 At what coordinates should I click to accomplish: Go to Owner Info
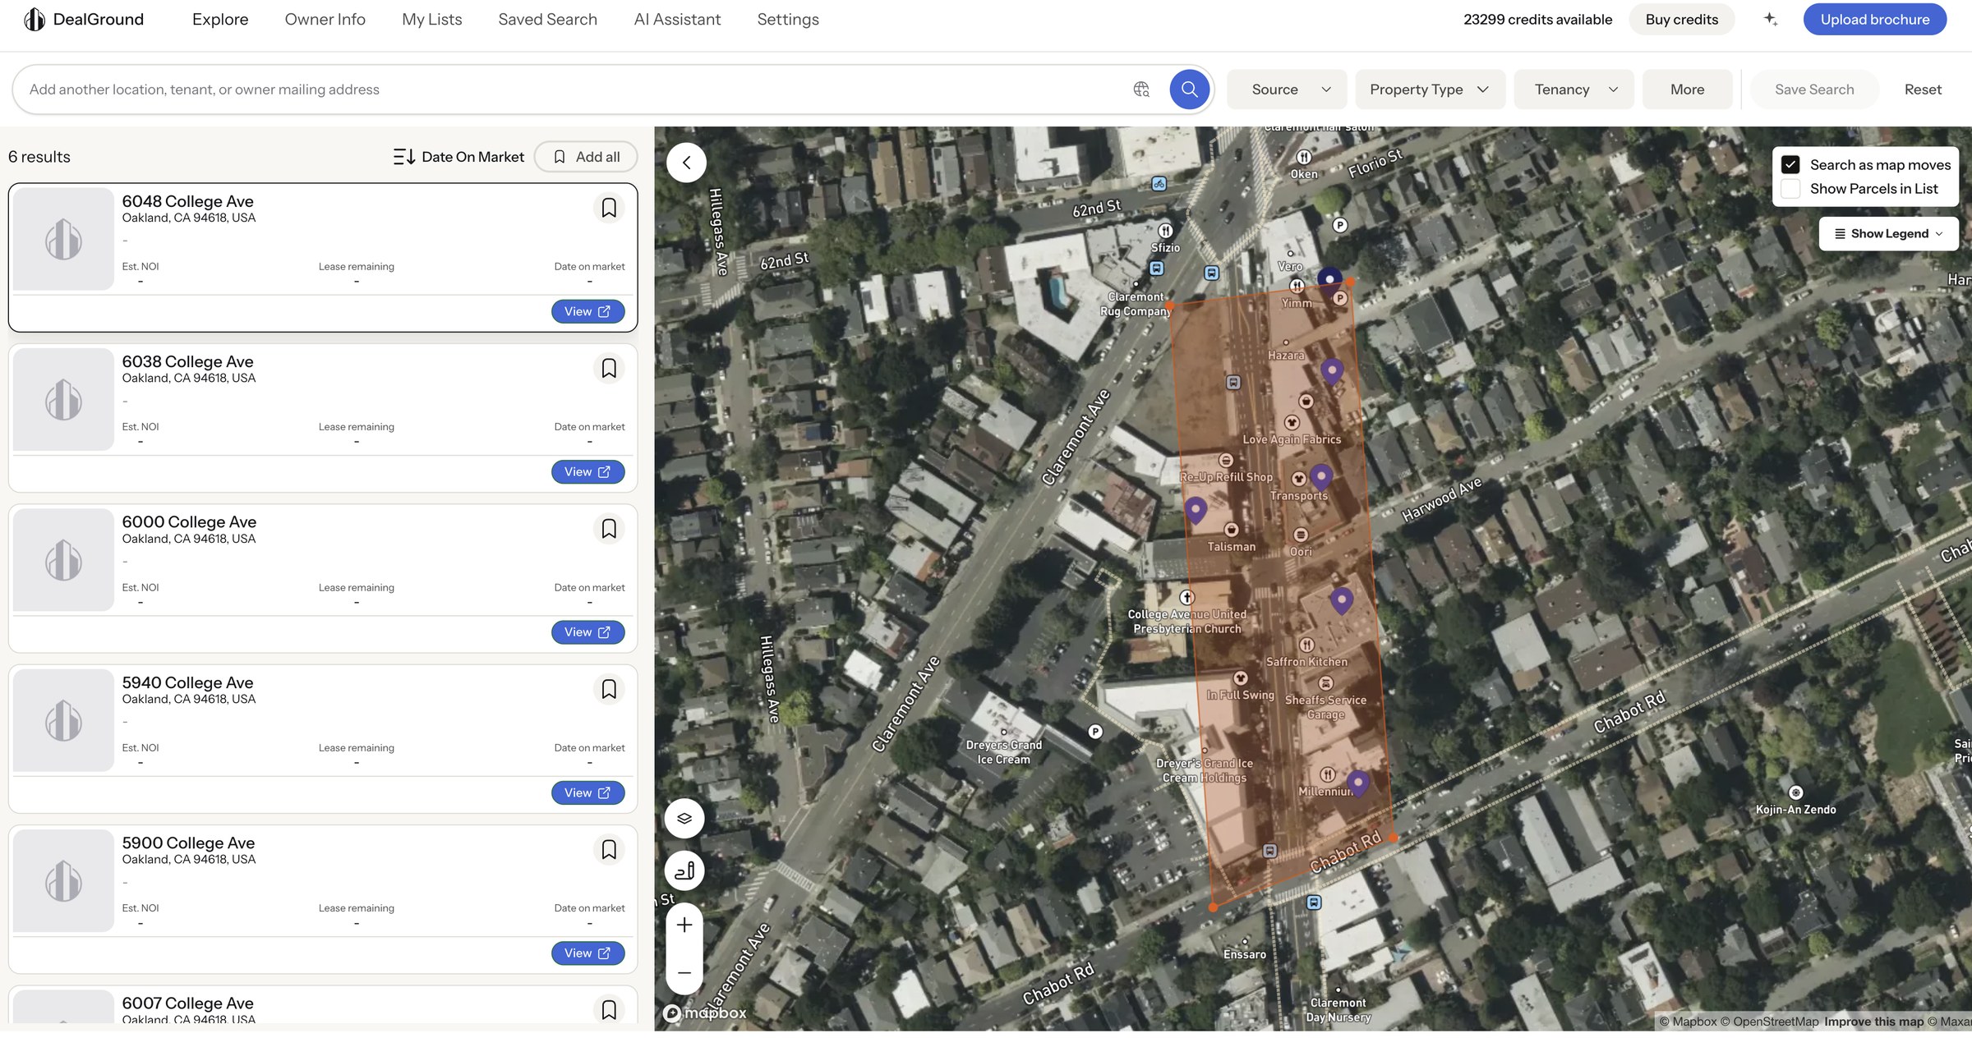click(x=325, y=19)
